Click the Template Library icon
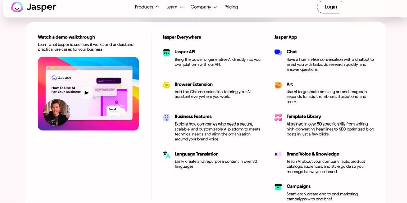The width and height of the screenshot is (407, 203). click(278, 117)
